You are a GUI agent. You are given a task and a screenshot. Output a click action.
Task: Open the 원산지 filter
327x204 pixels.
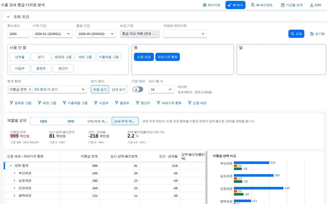click(x=143, y=103)
